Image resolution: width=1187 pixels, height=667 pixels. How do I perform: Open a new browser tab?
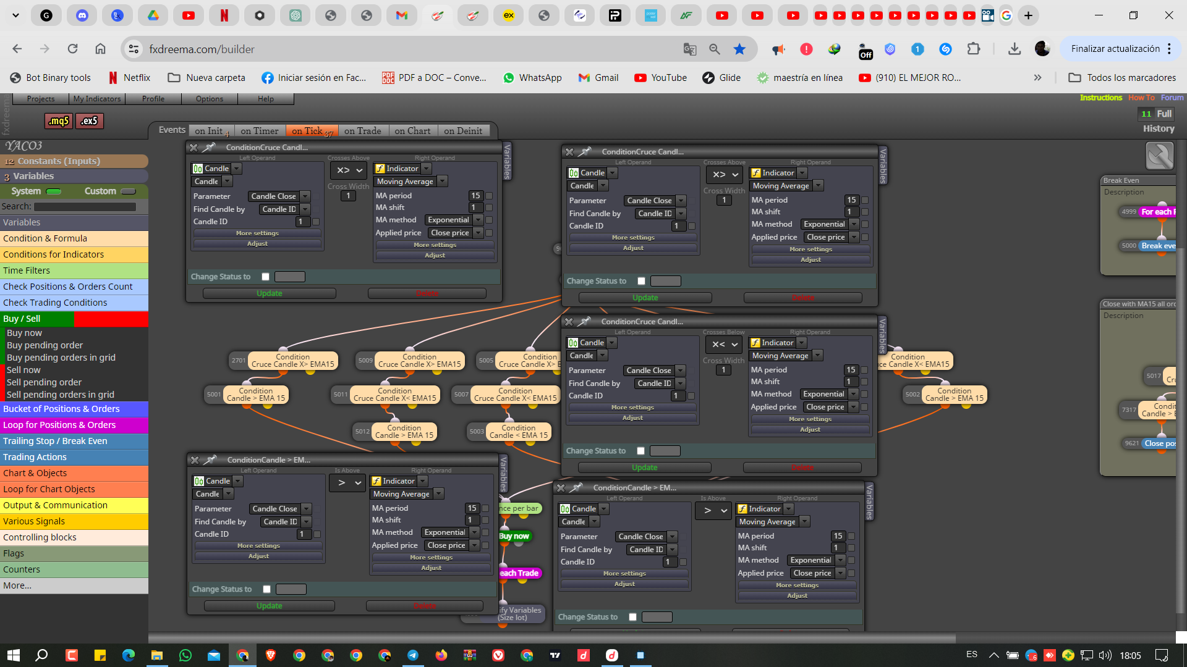1028,15
